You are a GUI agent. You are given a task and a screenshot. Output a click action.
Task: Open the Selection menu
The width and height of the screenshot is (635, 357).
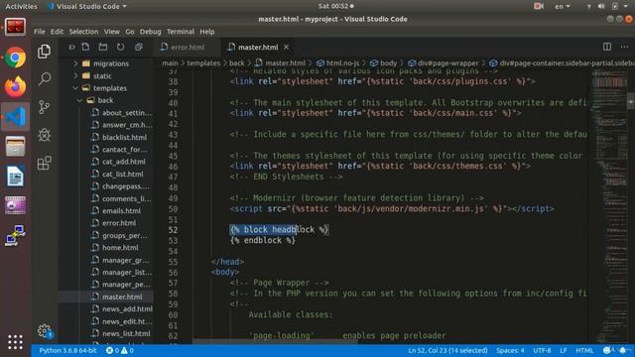point(83,31)
